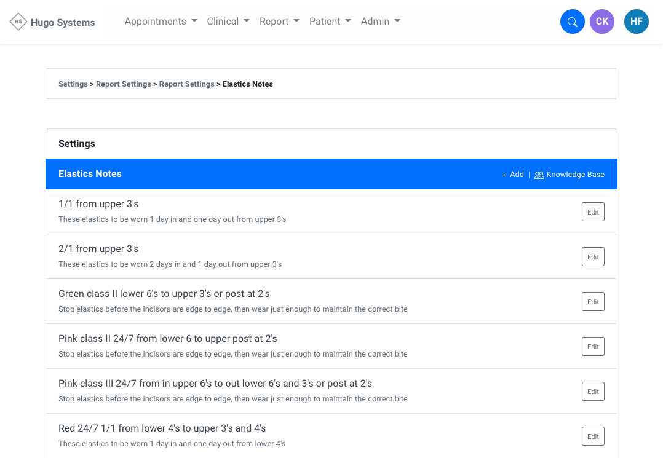Open the blue search magnifier button

pos(572,22)
